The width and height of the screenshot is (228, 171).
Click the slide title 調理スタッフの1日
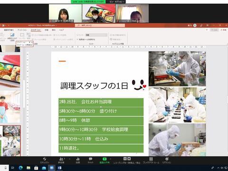point(94,86)
